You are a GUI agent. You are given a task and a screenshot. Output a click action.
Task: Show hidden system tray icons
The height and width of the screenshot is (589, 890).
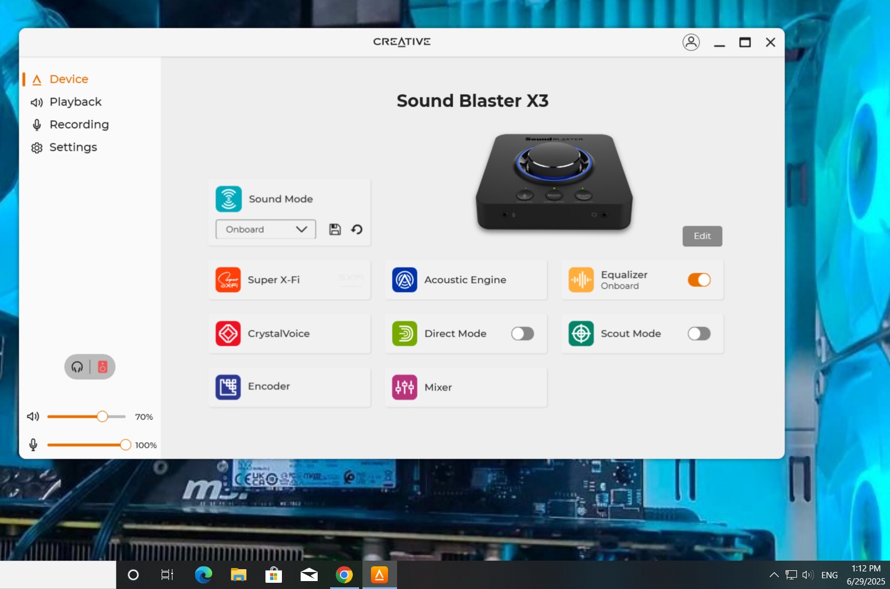pos(774,575)
